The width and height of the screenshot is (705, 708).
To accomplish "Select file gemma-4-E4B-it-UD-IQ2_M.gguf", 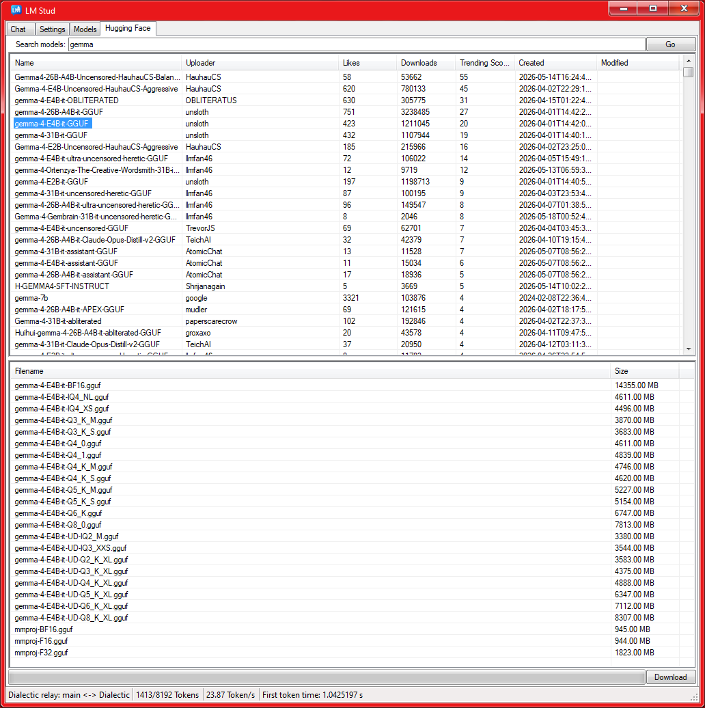I will pos(345,536).
